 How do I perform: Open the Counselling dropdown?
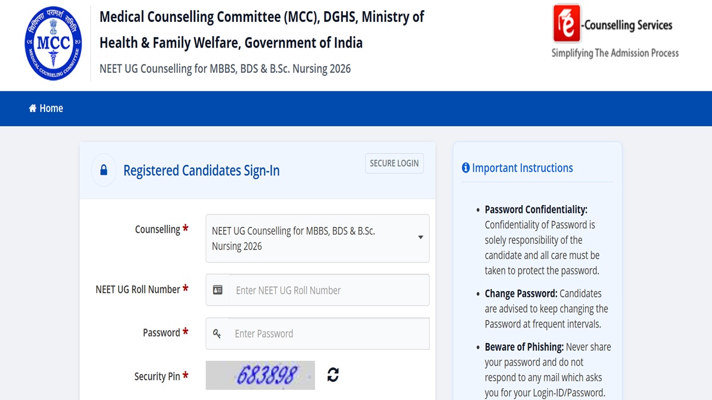[317, 238]
